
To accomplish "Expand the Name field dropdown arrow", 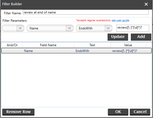I will (x=70, y=28).
